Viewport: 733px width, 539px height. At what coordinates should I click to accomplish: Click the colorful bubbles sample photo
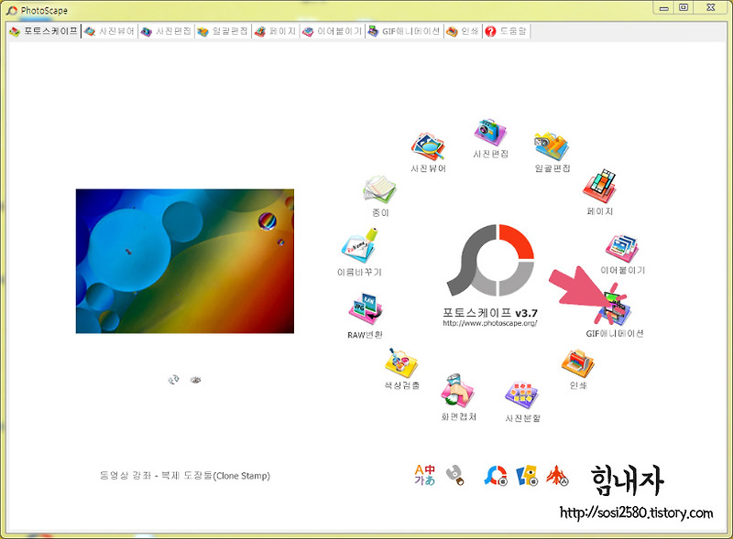coord(185,261)
